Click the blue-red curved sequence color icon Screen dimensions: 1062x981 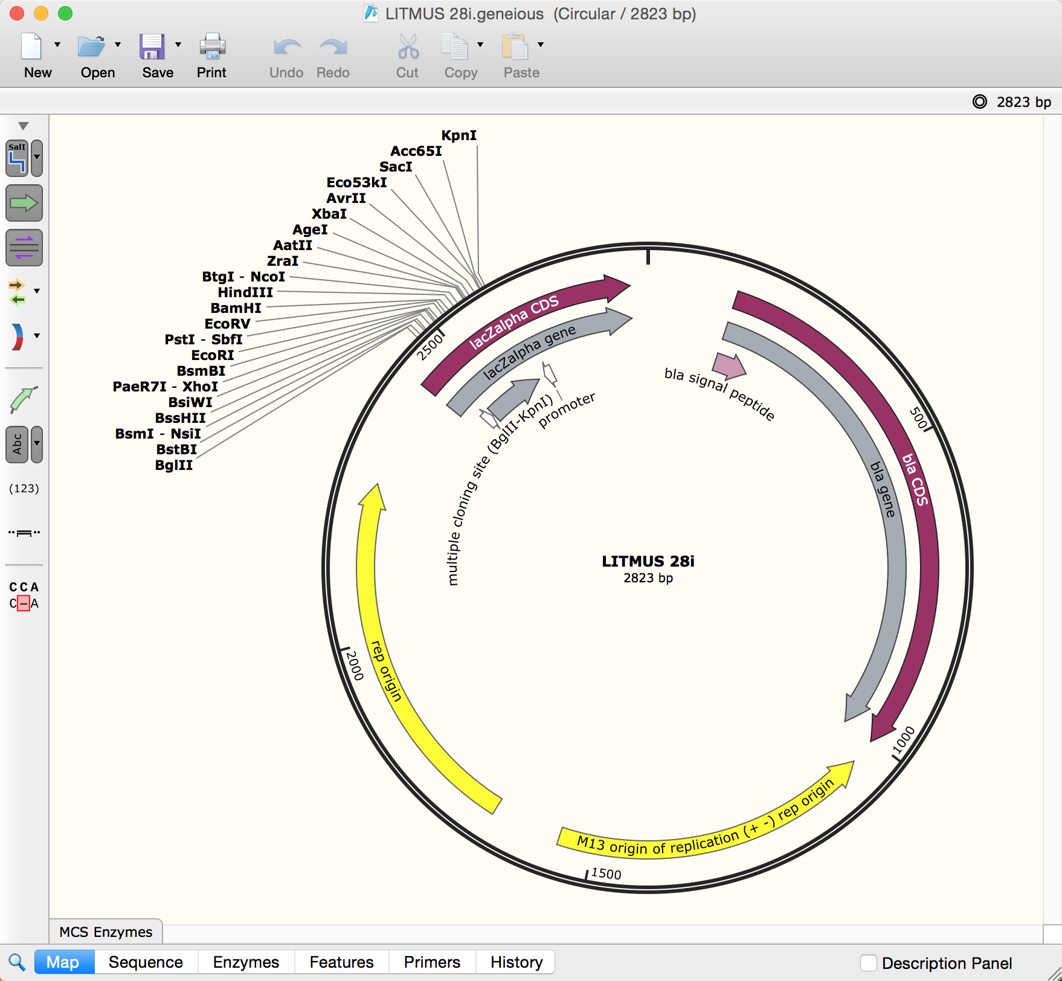[17, 336]
